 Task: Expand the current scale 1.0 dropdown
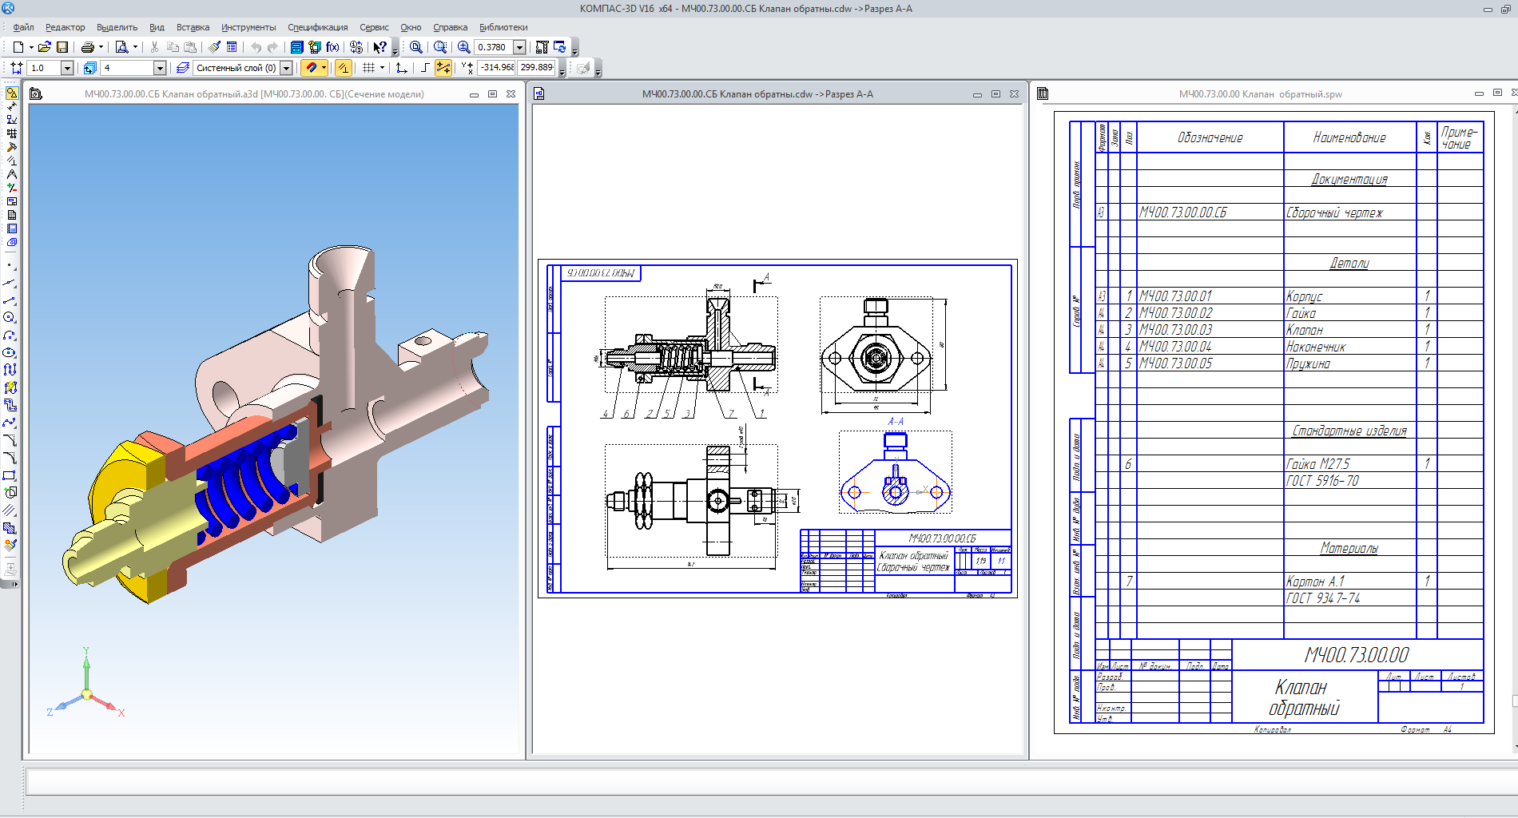pyautogui.click(x=67, y=68)
